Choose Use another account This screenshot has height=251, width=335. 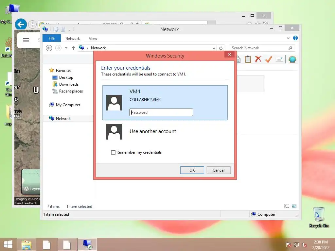point(165,131)
